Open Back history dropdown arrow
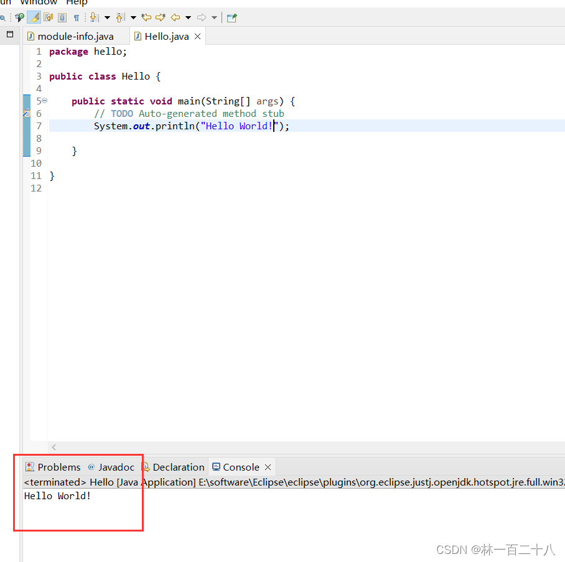Image resolution: width=565 pixels, height=562 pixels. coord(188,17)
